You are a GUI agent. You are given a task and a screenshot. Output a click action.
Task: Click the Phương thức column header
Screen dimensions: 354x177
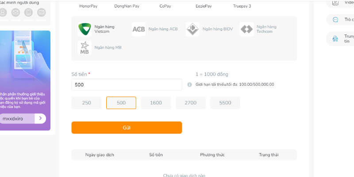coord(212,155)
